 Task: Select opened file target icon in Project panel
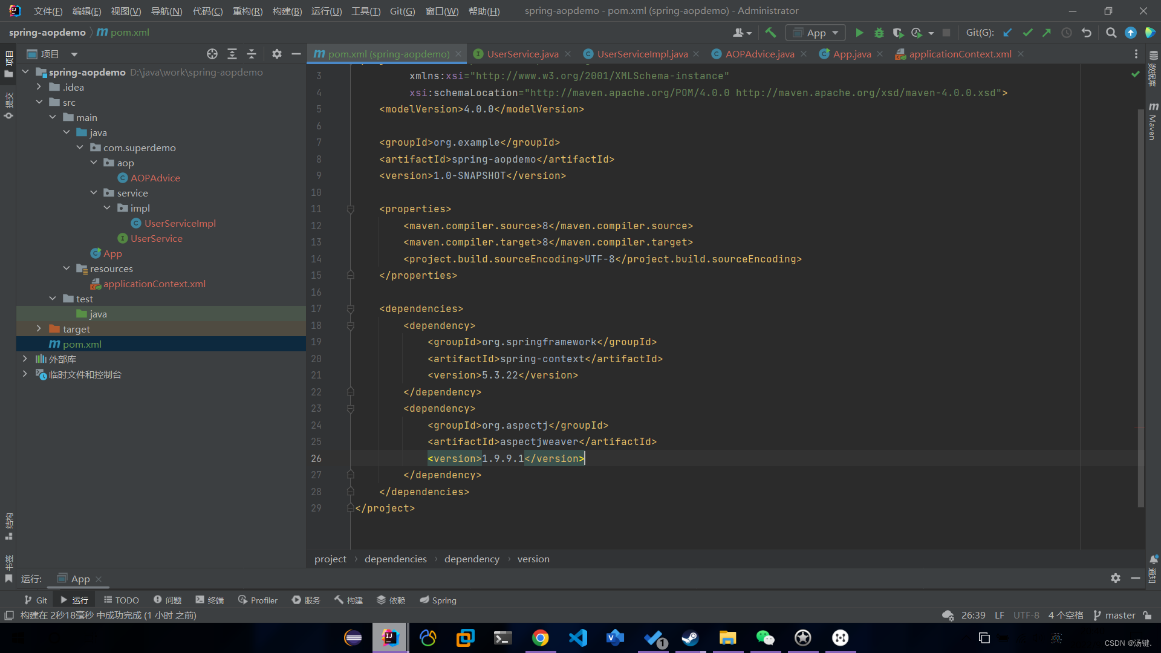212,54
